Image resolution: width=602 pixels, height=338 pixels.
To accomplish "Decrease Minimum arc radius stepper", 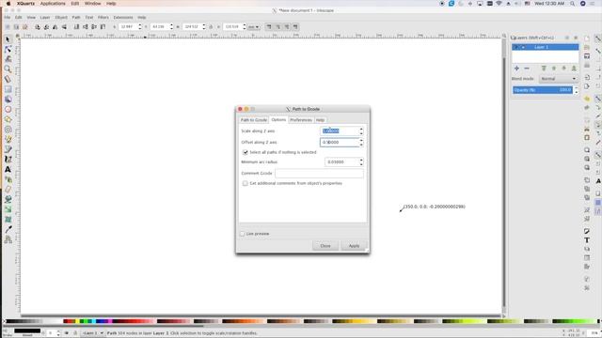I will [361, 164].
